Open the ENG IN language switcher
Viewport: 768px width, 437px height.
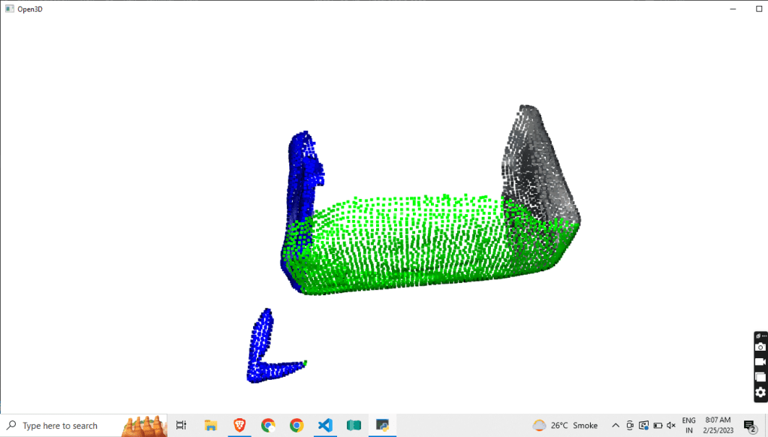688,425
